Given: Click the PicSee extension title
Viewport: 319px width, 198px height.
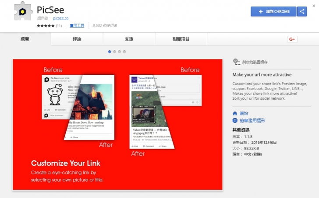Looking at the screenshot, I should pyautogui.click(x=50, y=10).
